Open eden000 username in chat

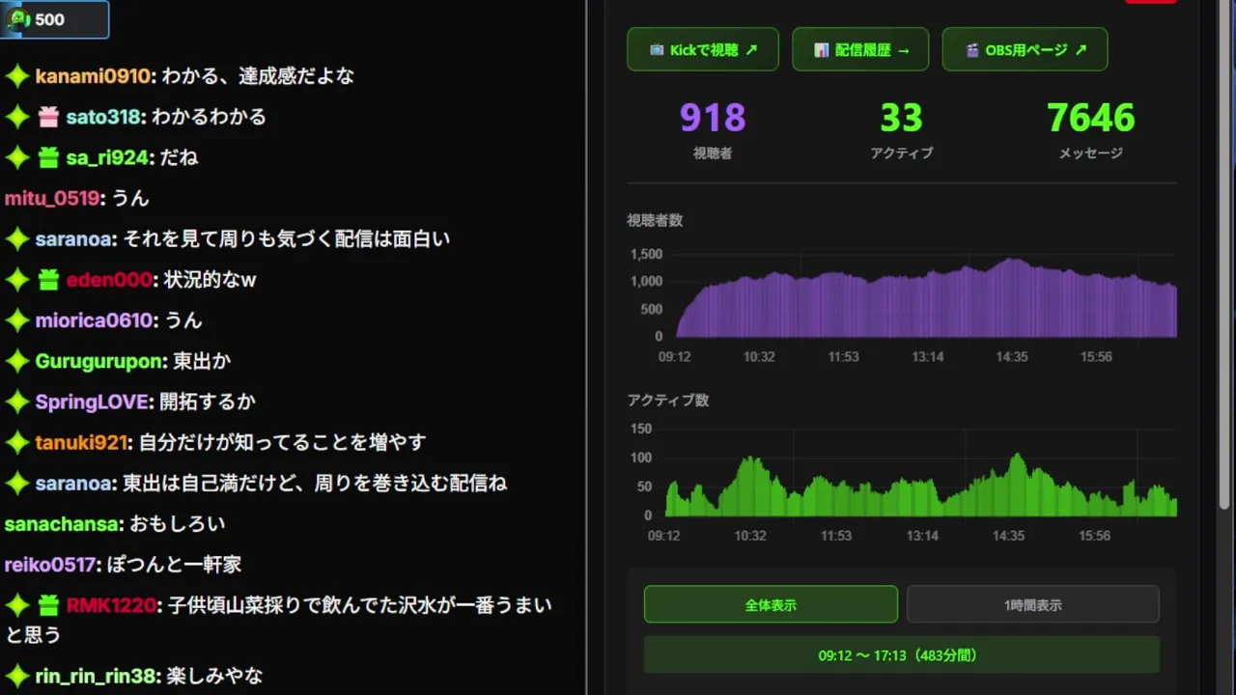109,280
